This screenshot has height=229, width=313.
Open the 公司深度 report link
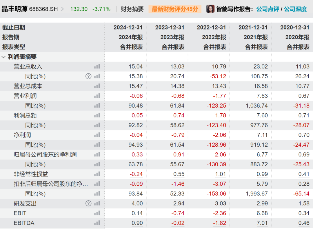click(295, 9)
